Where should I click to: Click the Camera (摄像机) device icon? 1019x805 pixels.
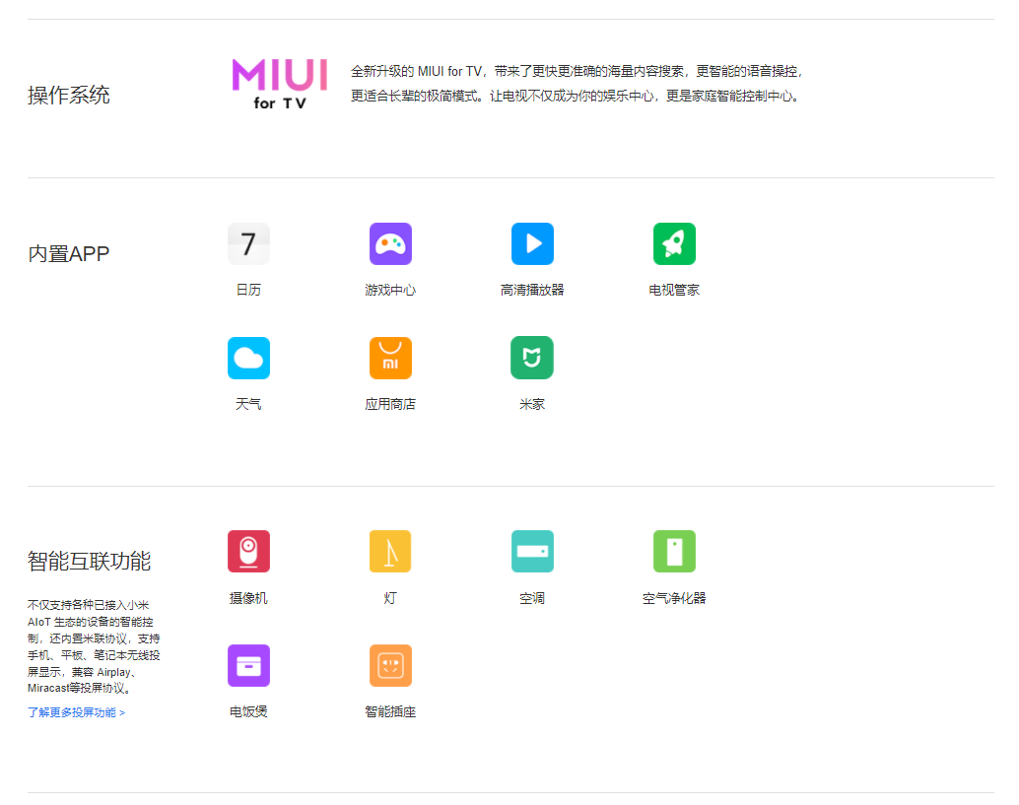[248, 551]
